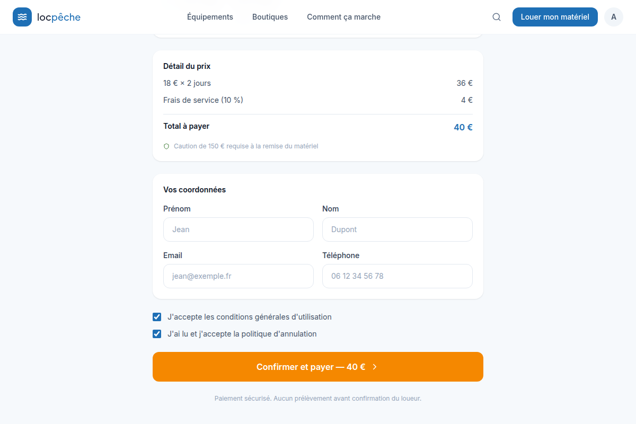Go to Boutiques in the navigation

pyautogui.click(x=270, y=17)
